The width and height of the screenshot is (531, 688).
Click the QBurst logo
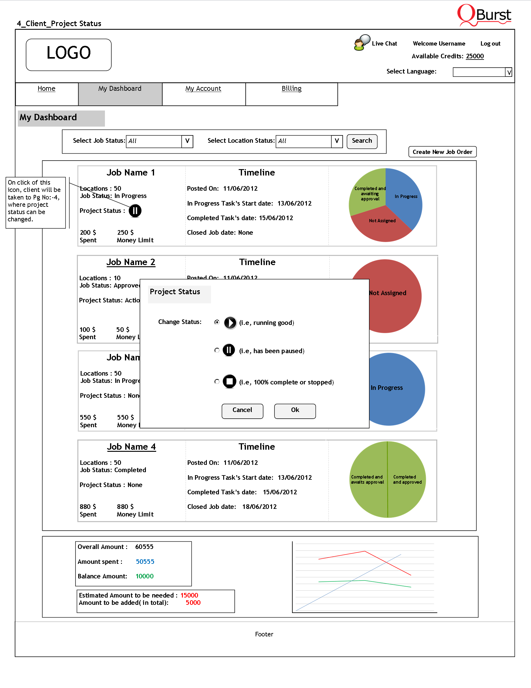(x=484, y=15)
